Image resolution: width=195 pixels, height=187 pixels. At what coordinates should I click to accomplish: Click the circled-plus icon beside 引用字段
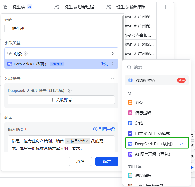coord(95,129)
